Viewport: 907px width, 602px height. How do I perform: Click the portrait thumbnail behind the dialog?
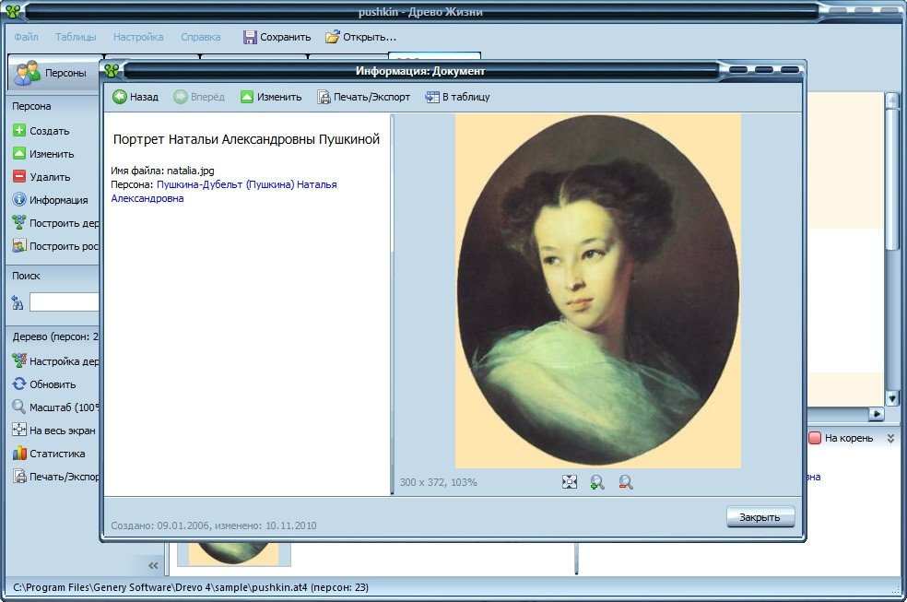pyautogui.click(x=234, y=553)
